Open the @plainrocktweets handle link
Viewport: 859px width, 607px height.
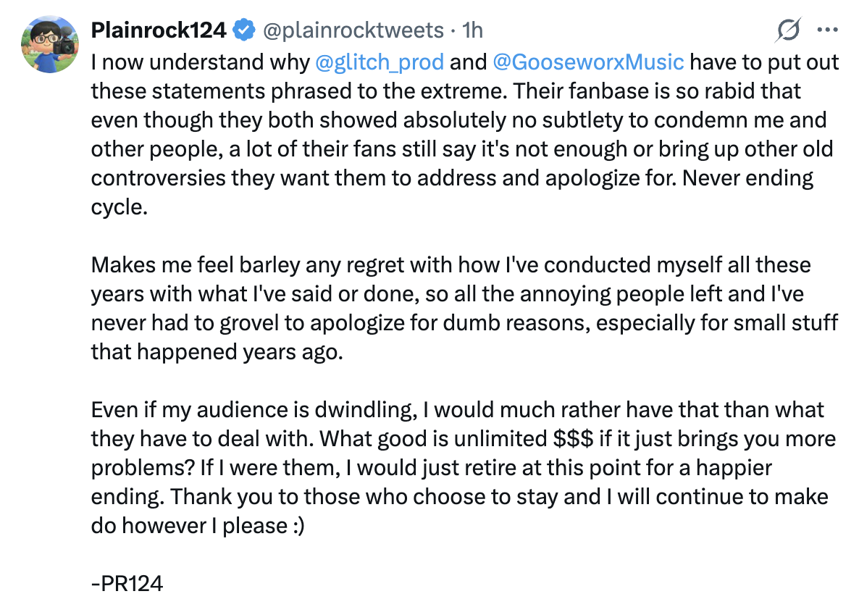353,30
